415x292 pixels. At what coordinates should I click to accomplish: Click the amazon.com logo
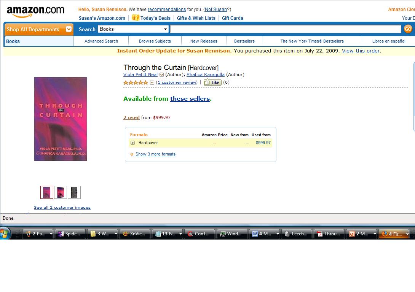pyautogui.click(x=35, y=11)
